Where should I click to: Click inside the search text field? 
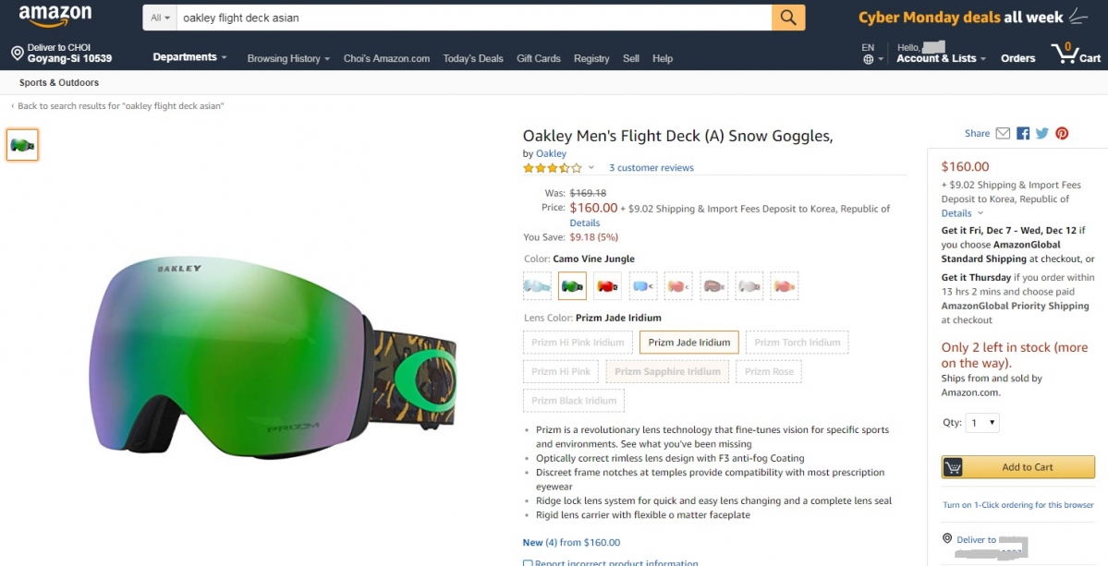pos(474,18)
